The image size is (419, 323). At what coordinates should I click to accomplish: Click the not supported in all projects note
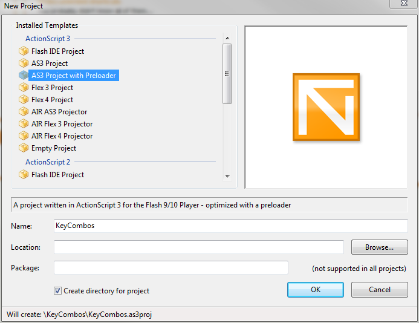tap(359, 269)
